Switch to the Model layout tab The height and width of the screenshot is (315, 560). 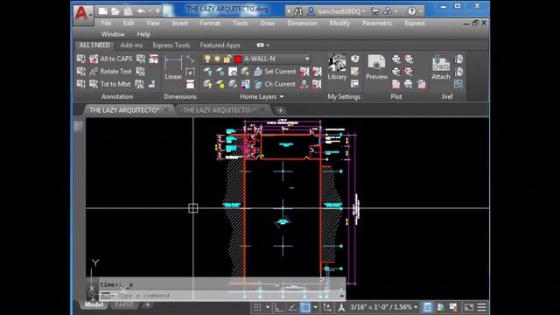tap(94, 304)
